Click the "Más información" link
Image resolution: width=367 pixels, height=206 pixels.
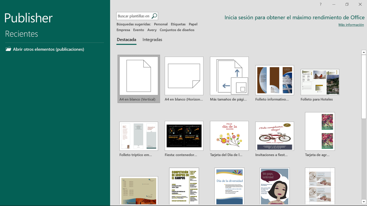coord(351,25)
